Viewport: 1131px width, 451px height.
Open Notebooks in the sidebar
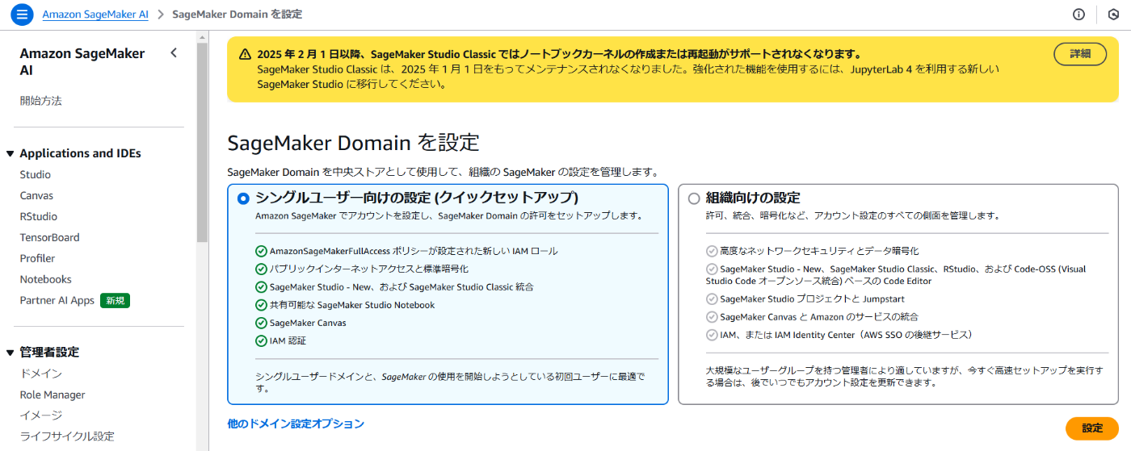pyautogui.click(x=46, y=279)
